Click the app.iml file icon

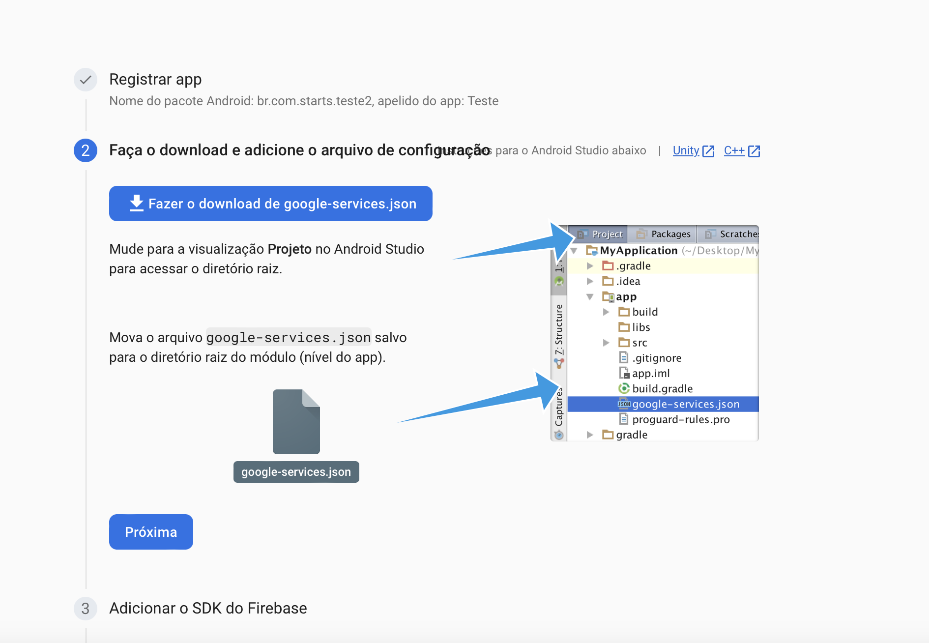click(624, 373)
